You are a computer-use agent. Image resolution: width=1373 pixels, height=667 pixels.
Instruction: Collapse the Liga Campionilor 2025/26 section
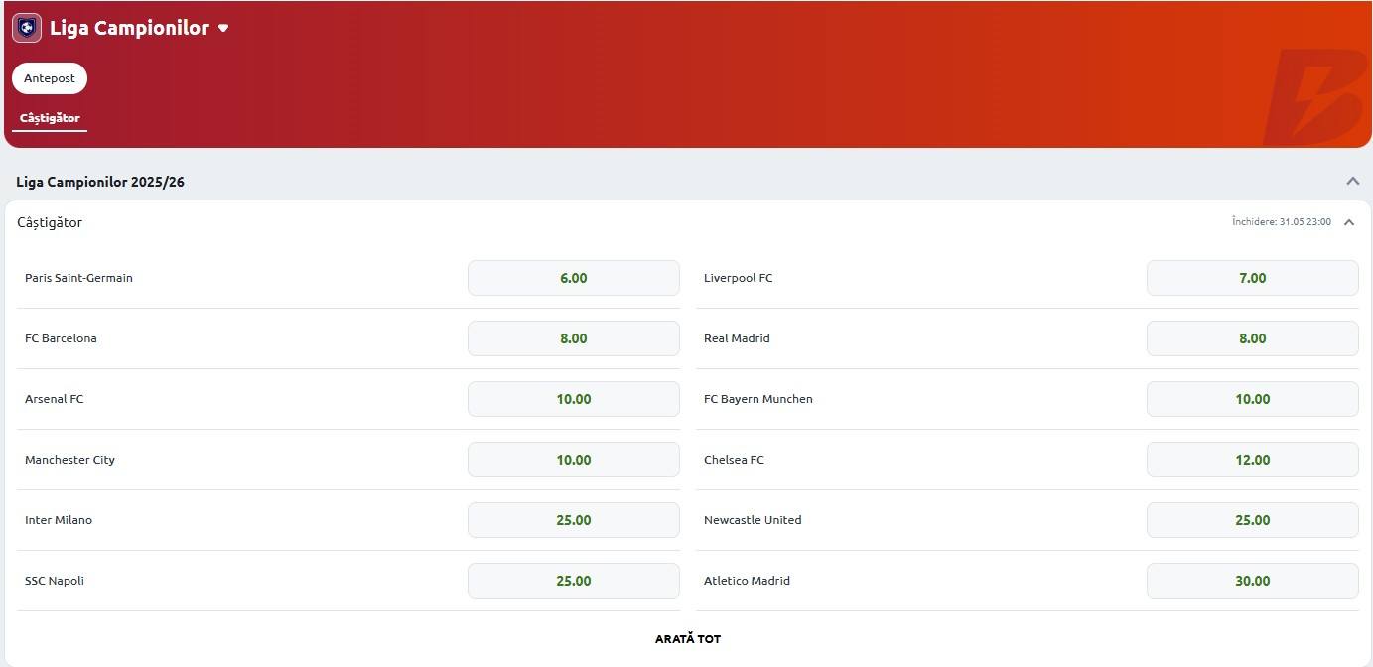1352,182
